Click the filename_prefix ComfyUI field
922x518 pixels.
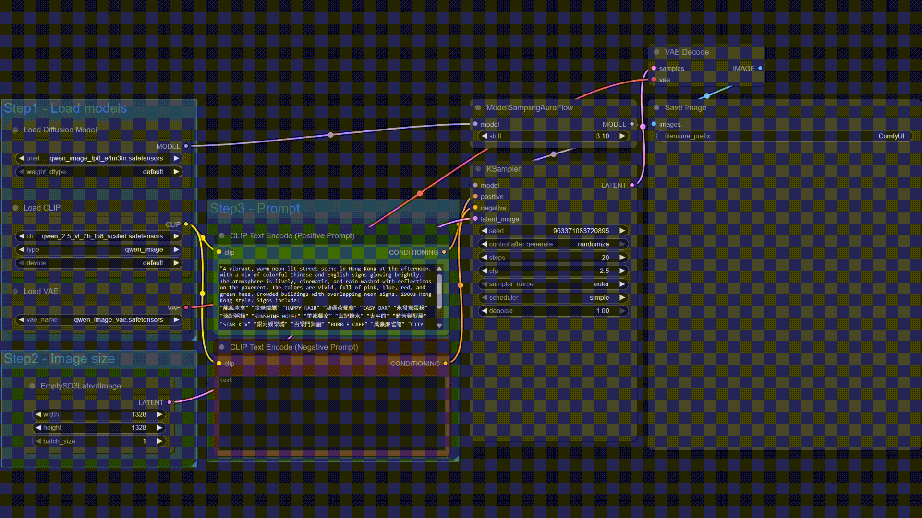(784, 136)
